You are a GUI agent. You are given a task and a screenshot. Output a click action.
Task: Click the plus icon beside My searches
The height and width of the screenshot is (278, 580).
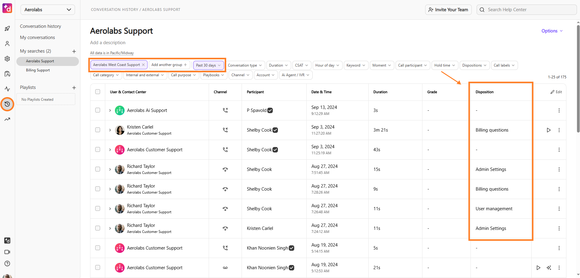pyautogui.click(x=74, y=51)
